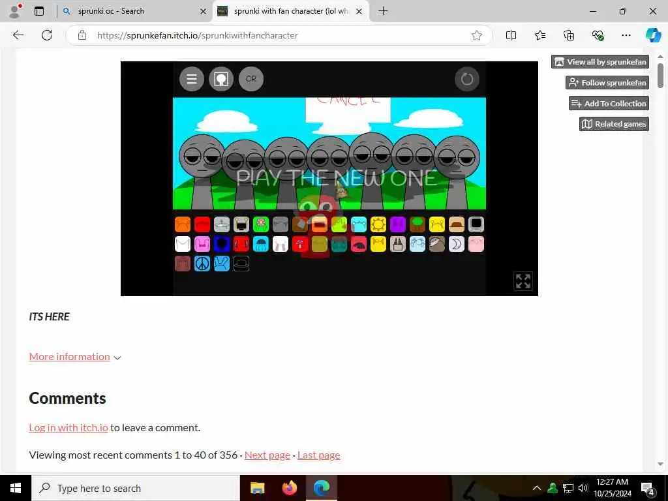Select the red mushroom character icon
The width and height of the screenshot is (668, 501).
[300, 244]
